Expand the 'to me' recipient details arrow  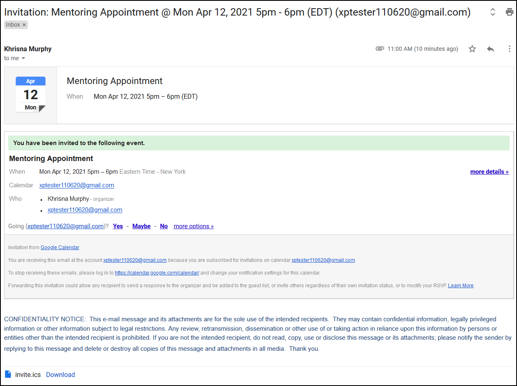pos(23,58)
